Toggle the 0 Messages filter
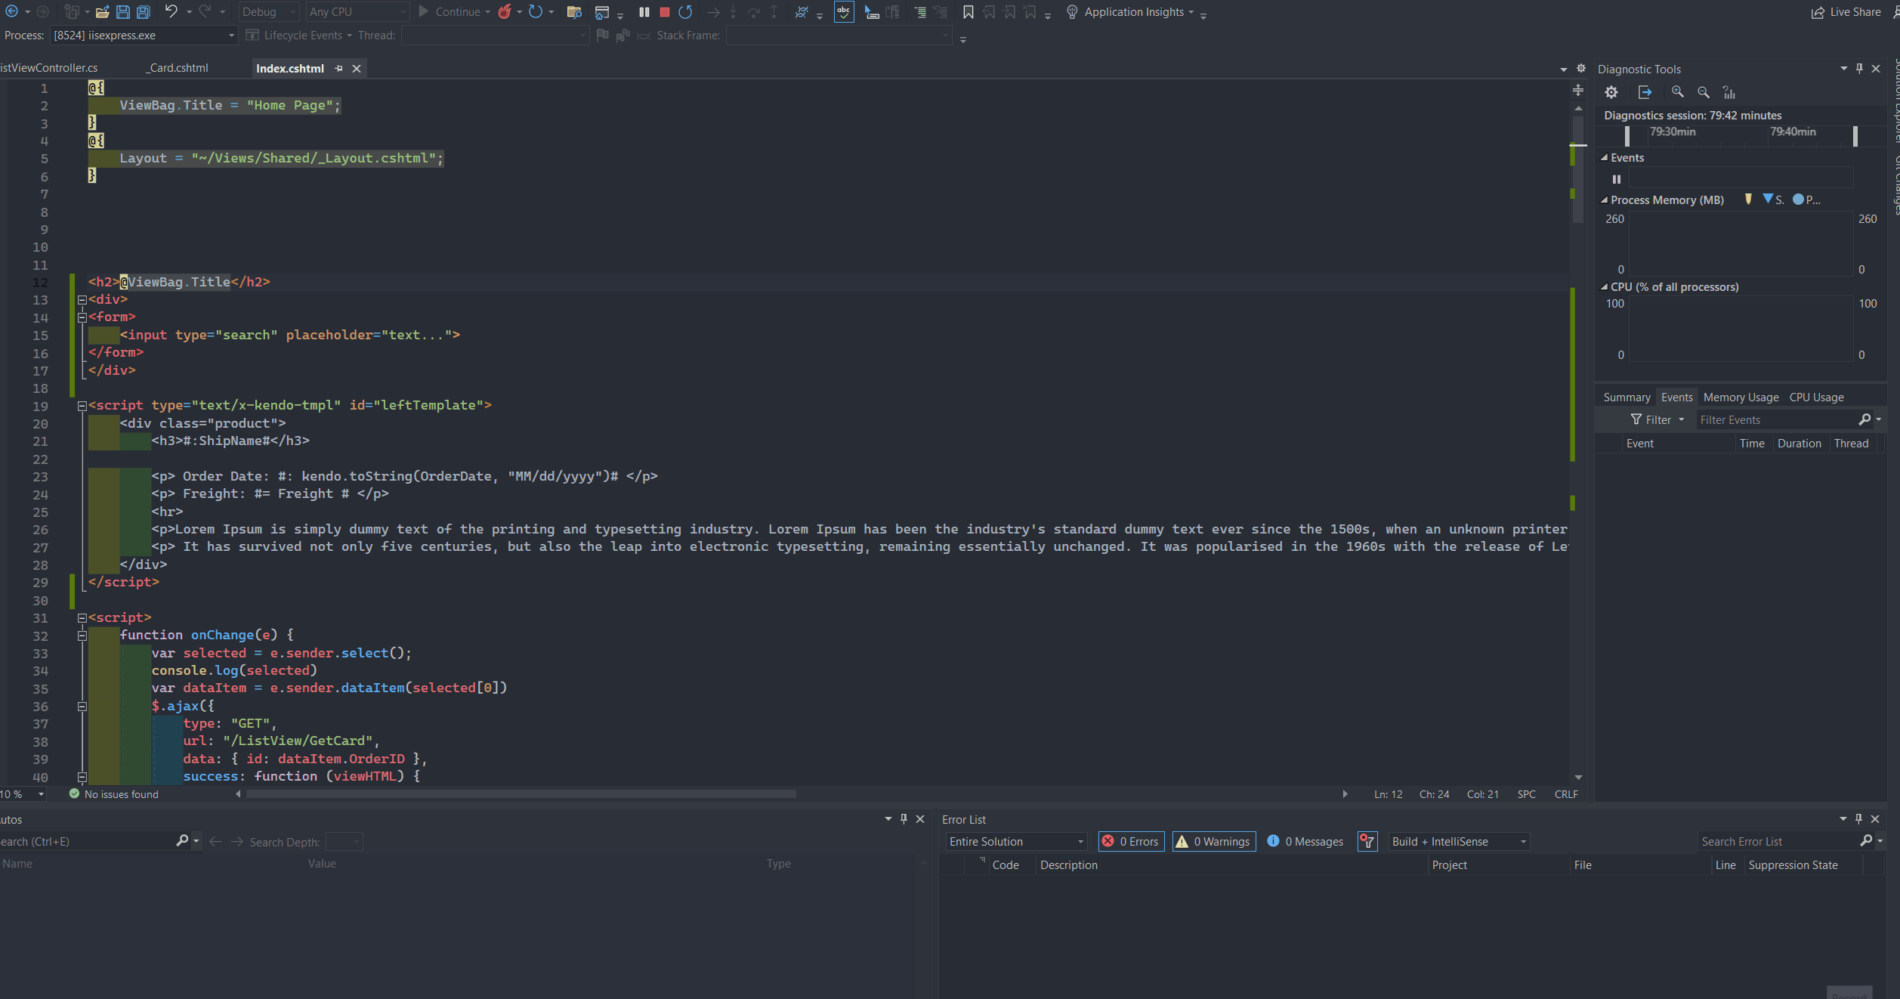 click(x=1305, y=841)
